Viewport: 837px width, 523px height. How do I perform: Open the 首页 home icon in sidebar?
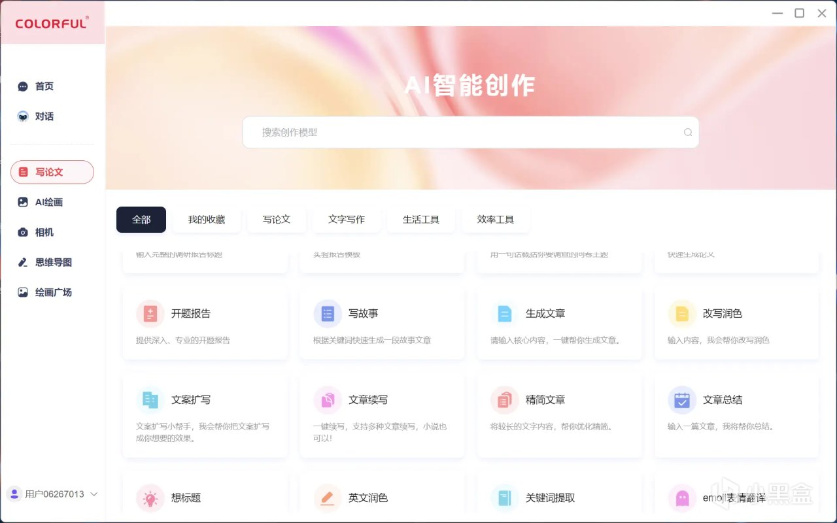coord(23,86)
